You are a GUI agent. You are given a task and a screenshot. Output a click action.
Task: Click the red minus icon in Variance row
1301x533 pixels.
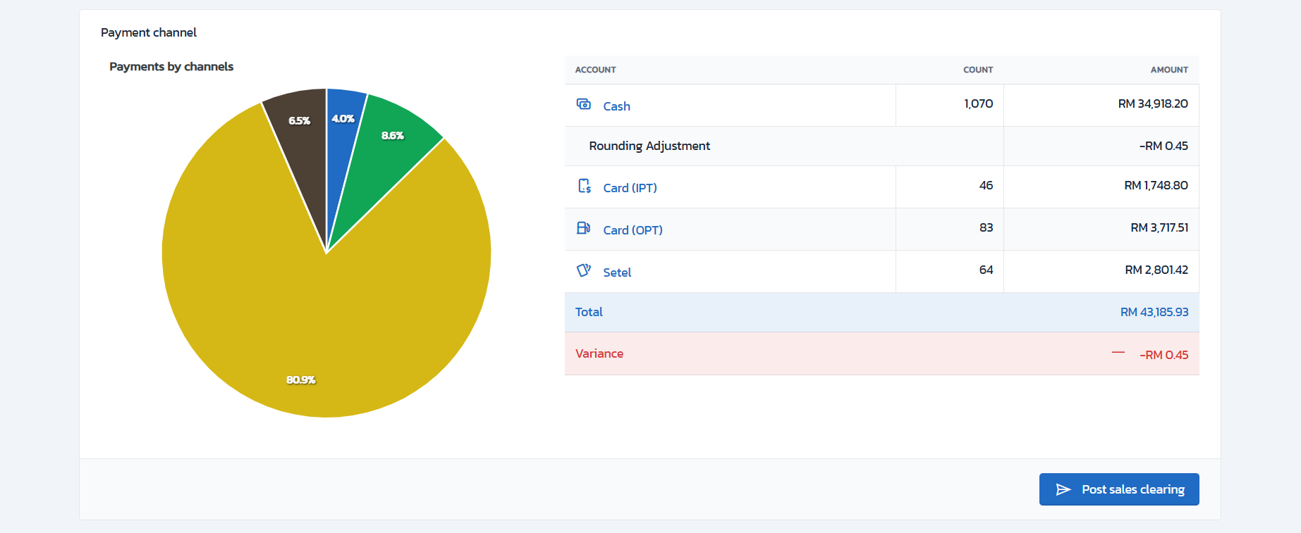click(x=1118, y=353)
